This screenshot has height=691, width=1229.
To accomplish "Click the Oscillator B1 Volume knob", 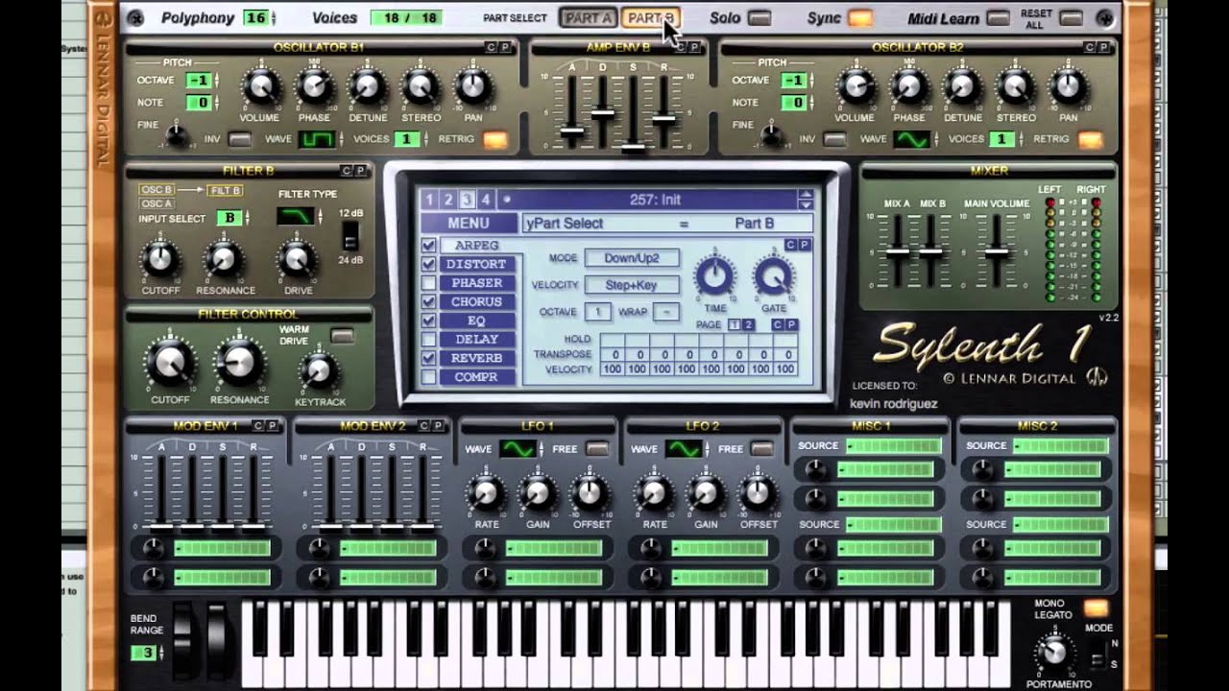I will [260, 88].
